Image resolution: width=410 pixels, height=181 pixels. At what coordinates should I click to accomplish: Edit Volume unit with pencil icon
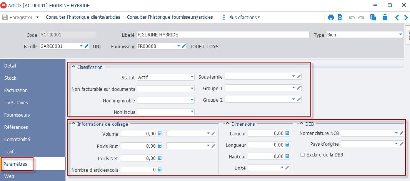tap(213, 133)
